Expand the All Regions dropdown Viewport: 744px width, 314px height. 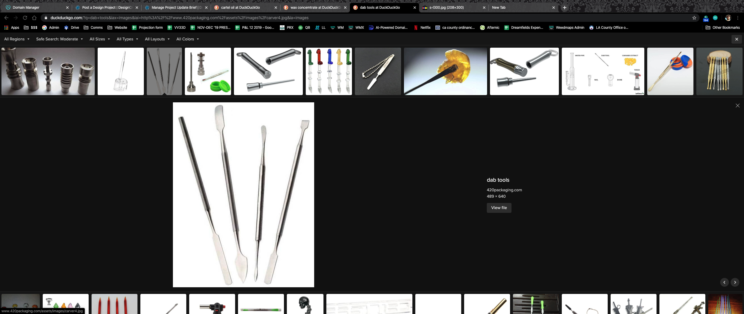coord(17,39)
